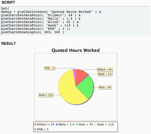Screen dimensions: 151x134
Task: Click the 'Alice = 45' callout label
Action: [105, 87]
